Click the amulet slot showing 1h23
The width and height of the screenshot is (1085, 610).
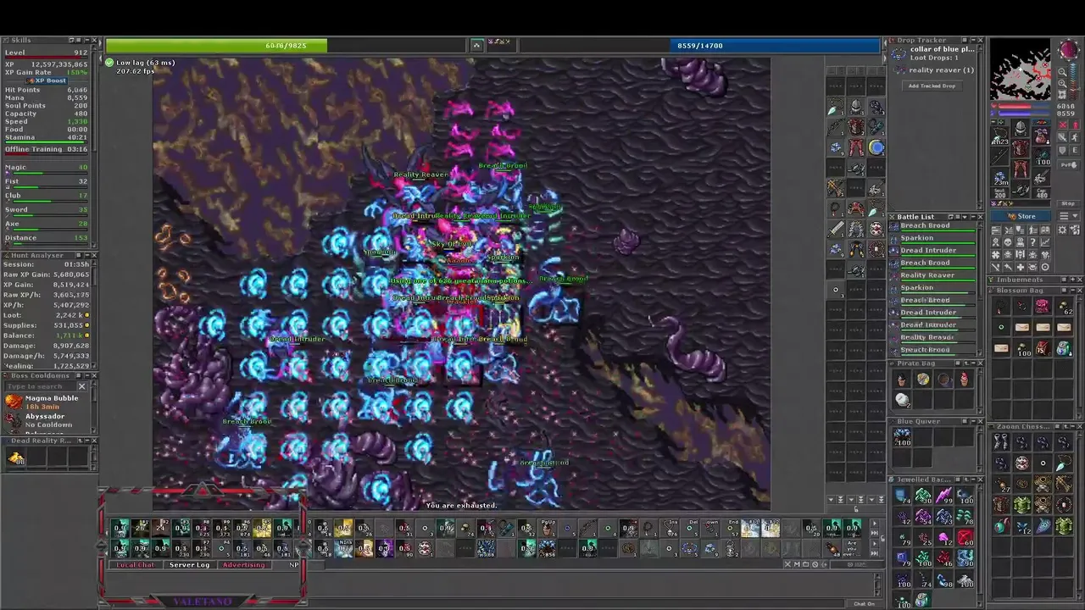999,136
